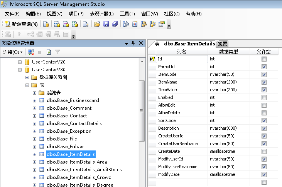Open the 帮助(H) menu
282x187 pixels.
point(194,14)
